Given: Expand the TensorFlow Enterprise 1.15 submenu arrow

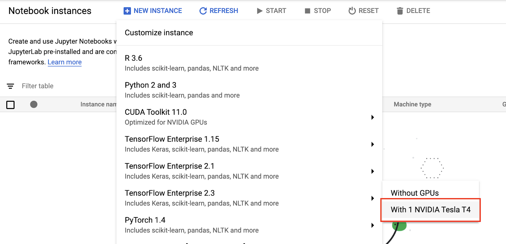Looking at the screenshot, I should click(x=373, y=144).
